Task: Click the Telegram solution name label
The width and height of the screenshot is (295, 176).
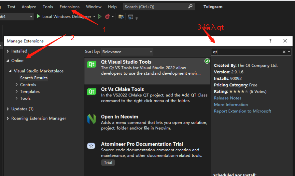Action: click(x=213, y=7)
